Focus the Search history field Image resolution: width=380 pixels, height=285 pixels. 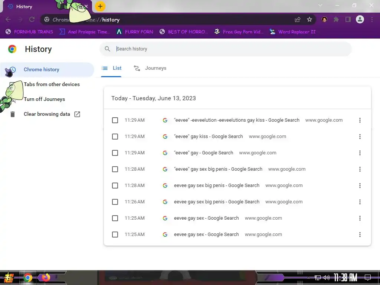click(x=226, y=49)
